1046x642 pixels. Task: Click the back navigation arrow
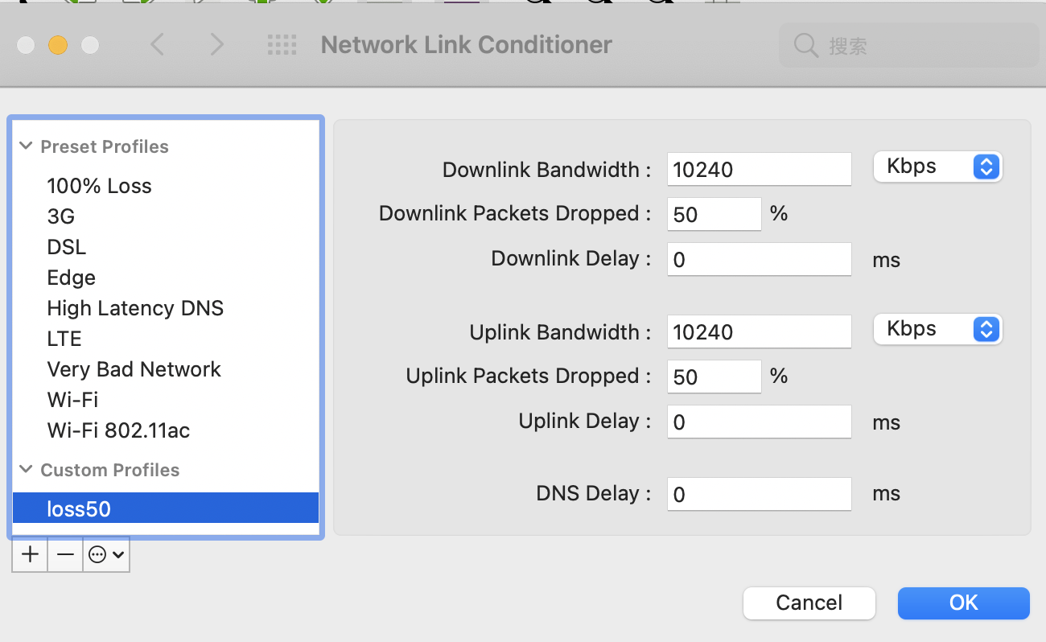pos(158,44)
